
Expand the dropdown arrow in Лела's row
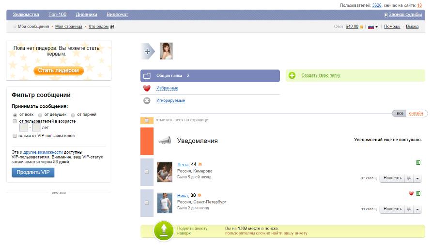pos(418,178)
